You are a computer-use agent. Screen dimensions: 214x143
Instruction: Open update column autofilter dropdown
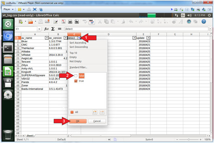[148, 38]
